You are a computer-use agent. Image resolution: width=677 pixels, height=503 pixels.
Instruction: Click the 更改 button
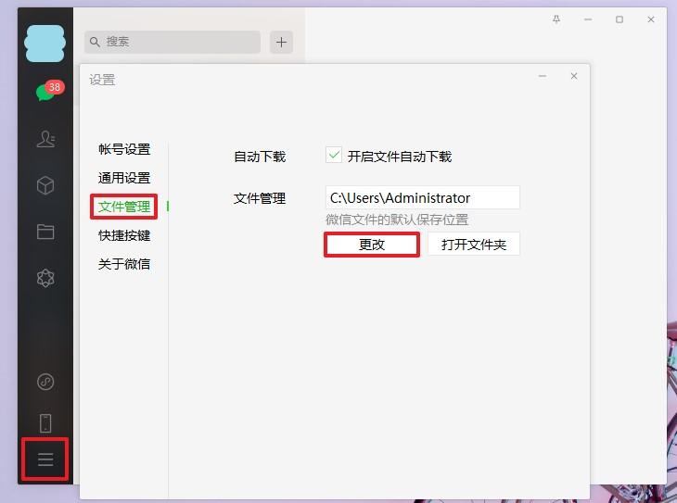click(372, 245)
